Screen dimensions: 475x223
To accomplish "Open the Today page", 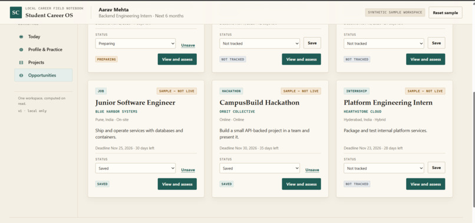I will (44, 36).
